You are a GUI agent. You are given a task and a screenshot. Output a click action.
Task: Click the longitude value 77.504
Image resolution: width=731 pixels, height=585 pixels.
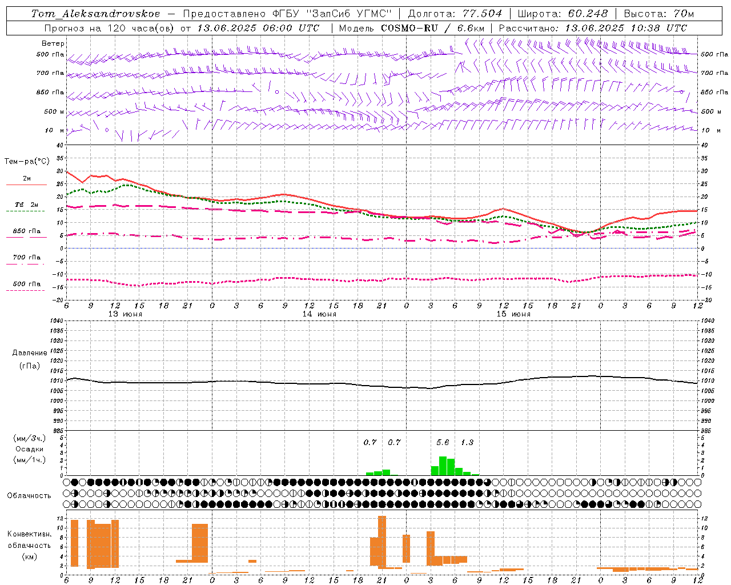pyautogui.click(x=483, y=14)
